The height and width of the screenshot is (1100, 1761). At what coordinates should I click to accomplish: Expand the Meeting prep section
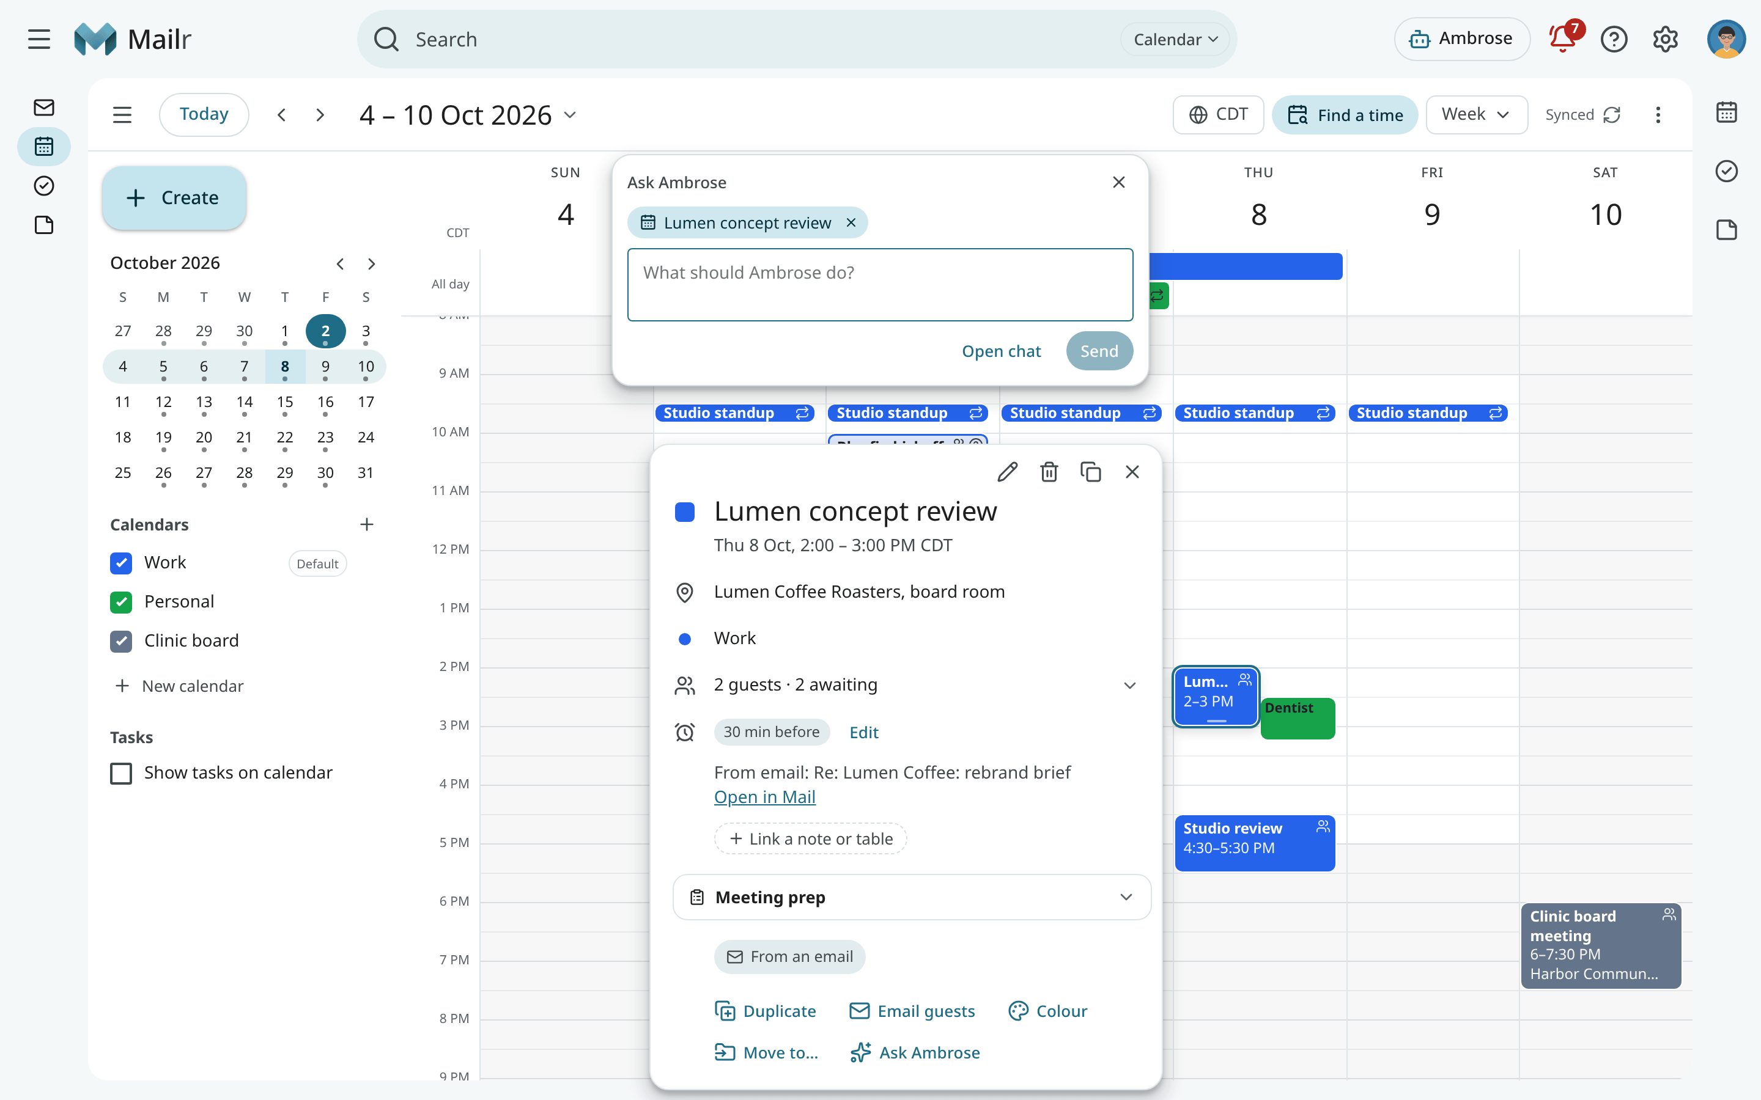click(x=912, y=898)
